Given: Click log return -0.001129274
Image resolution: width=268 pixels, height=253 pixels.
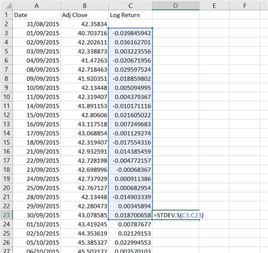Looking at the screenshot, I should (131, 133).
